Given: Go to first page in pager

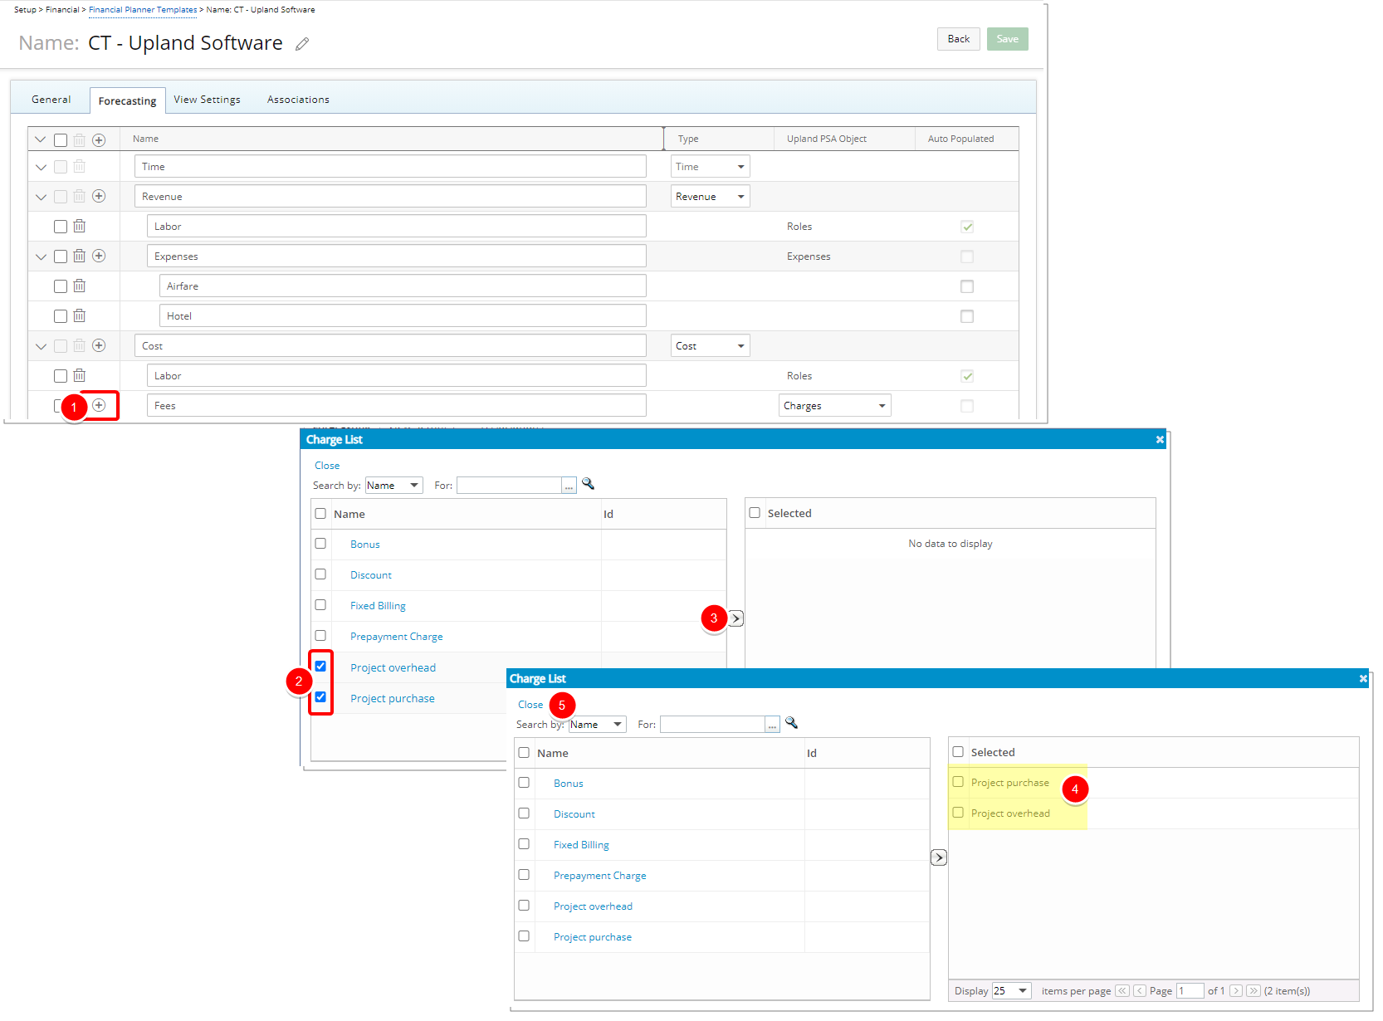Looking at the screenshot, I should [x=1122, y=991].
